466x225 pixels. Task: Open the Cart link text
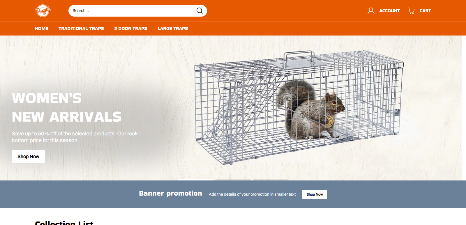425,11
